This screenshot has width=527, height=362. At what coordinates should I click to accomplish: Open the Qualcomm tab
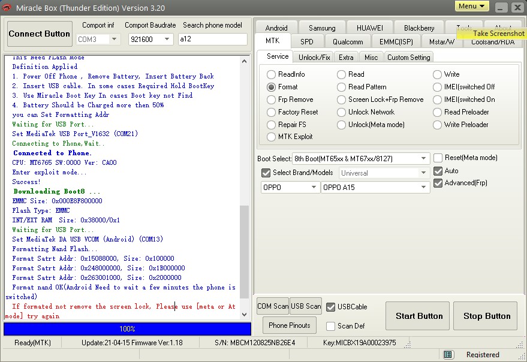pos(348,42)
